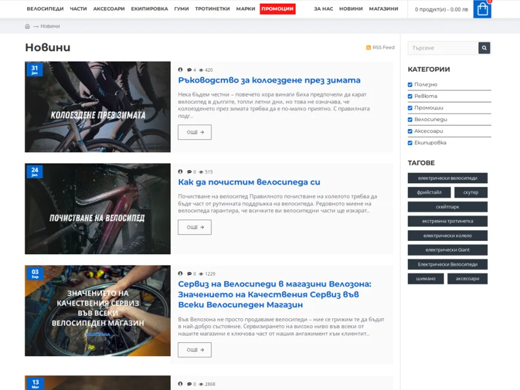Toggle the Екипировка category checkbox

(410, 143)
